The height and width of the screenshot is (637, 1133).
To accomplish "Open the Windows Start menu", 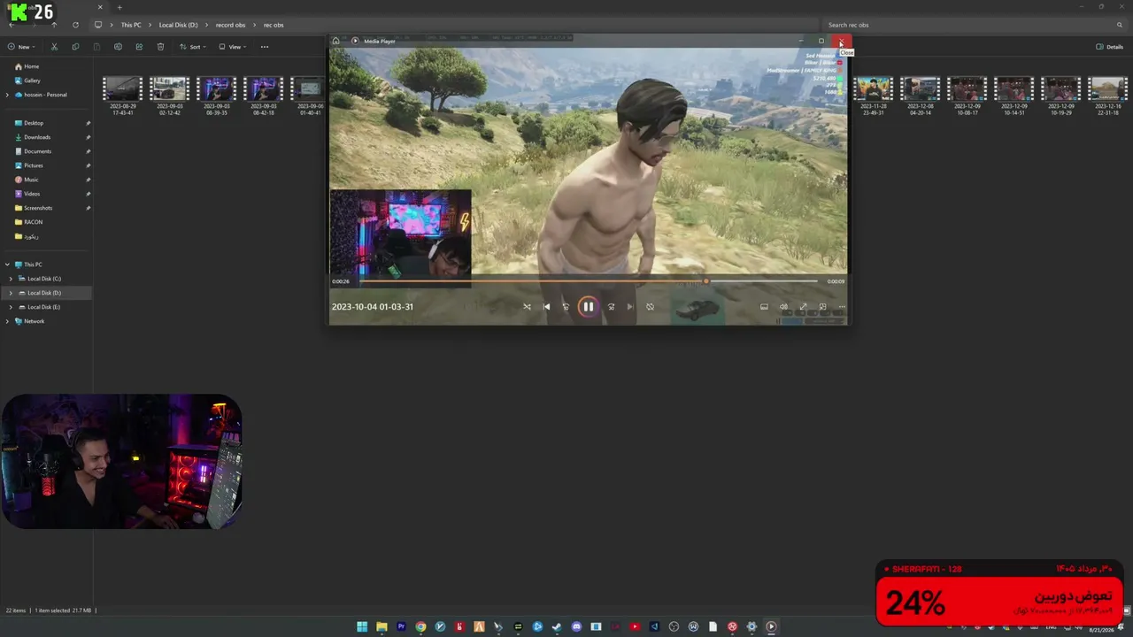I will pyautogui.click(x=362, y=626).
